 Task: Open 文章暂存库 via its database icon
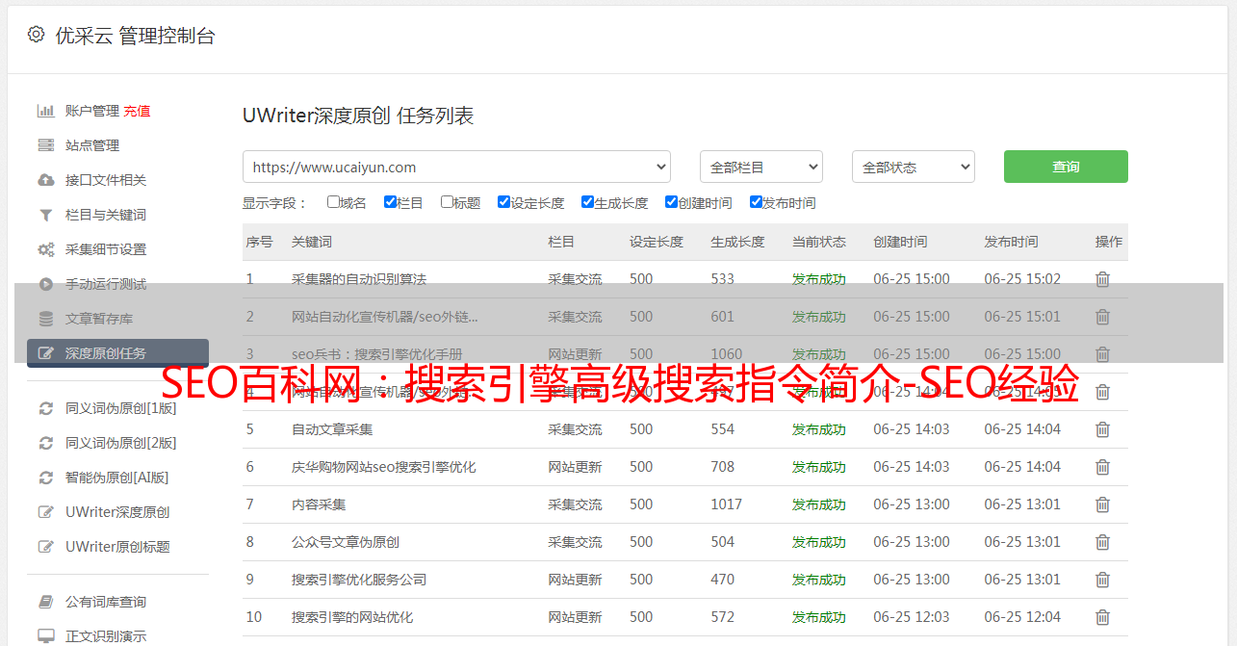click(45, 319)
